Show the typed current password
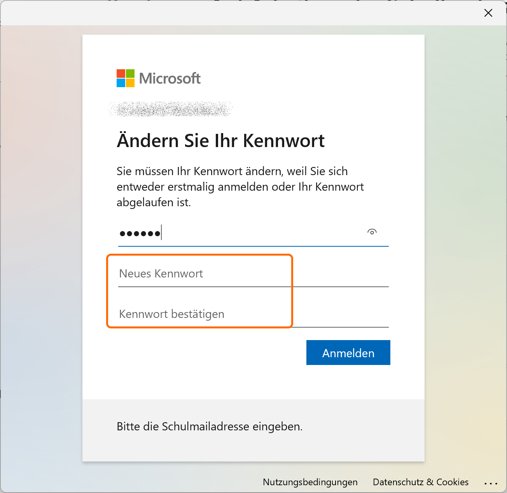Screen dimensions: 507x493 click(x=372, y=232)
